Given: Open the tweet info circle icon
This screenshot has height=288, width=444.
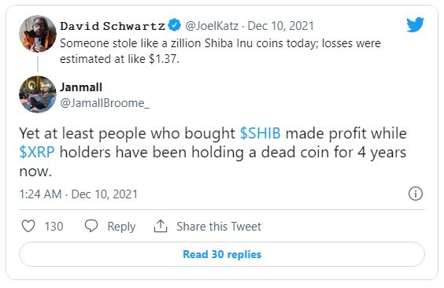Looking at the screenshot, I should [416, 194].
